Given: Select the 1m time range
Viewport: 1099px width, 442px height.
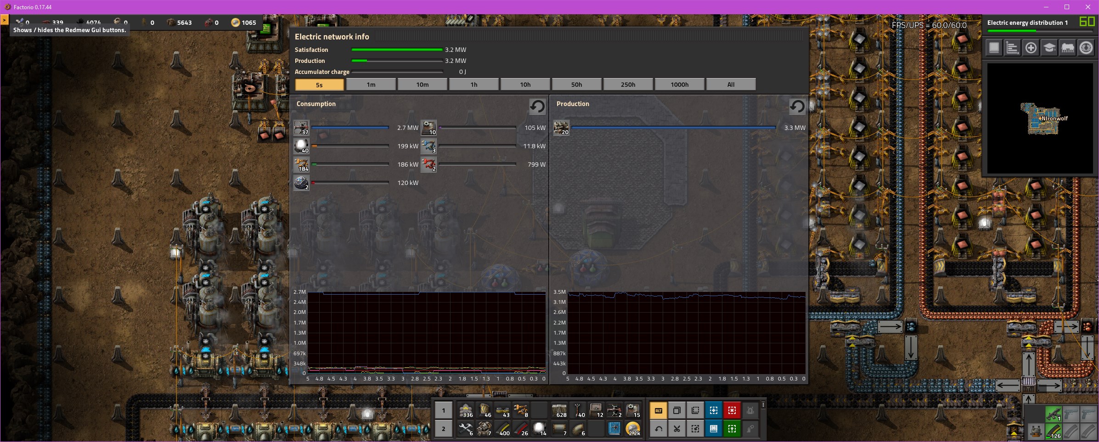Looking at the screenshot, I should [371, 84].
